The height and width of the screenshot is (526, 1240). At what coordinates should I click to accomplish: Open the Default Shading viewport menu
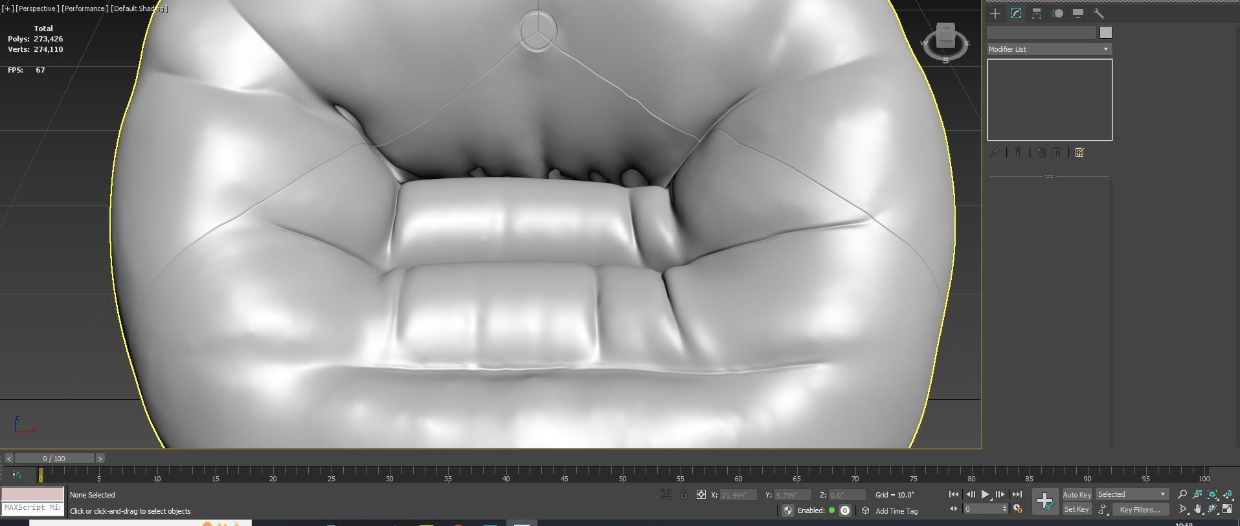139,8
